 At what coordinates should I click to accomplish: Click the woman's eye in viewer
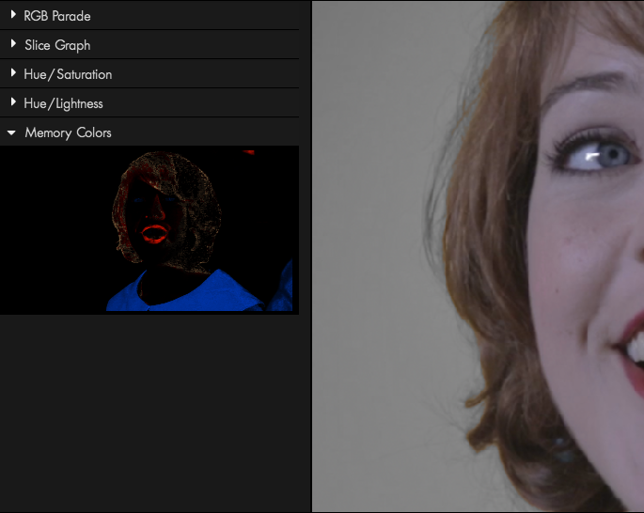[x=595, y=154]
